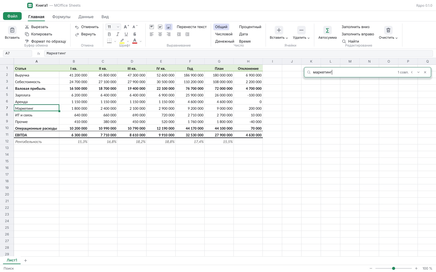This screenshot has width=436, height=272.
Task: Increase indent icon
Action: [x=187, y=34]
